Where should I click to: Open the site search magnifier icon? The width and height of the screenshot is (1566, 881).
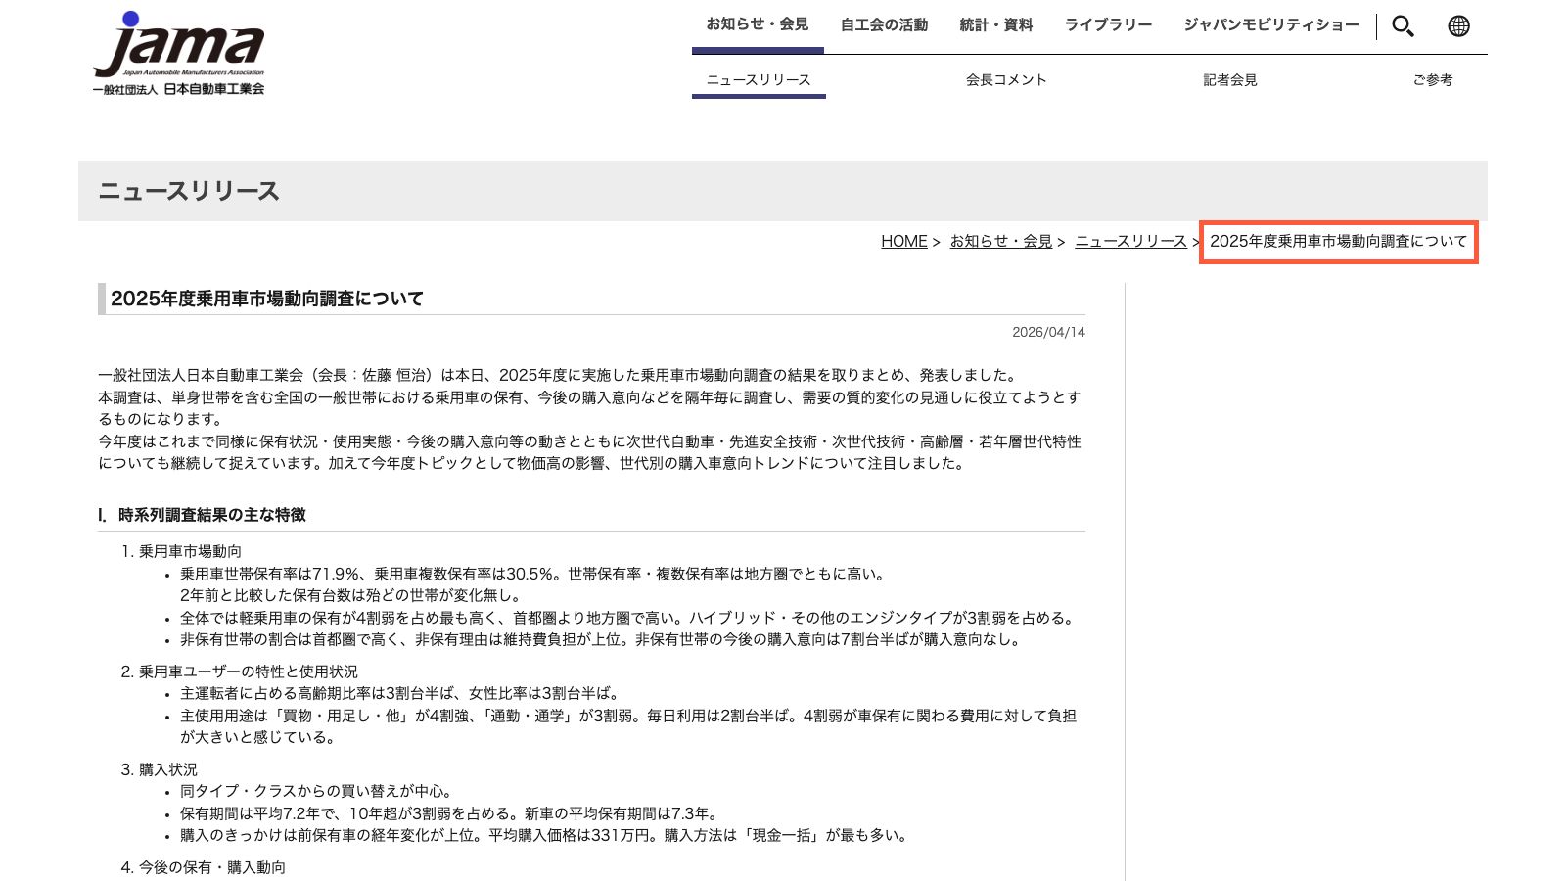click(1403, 26)
